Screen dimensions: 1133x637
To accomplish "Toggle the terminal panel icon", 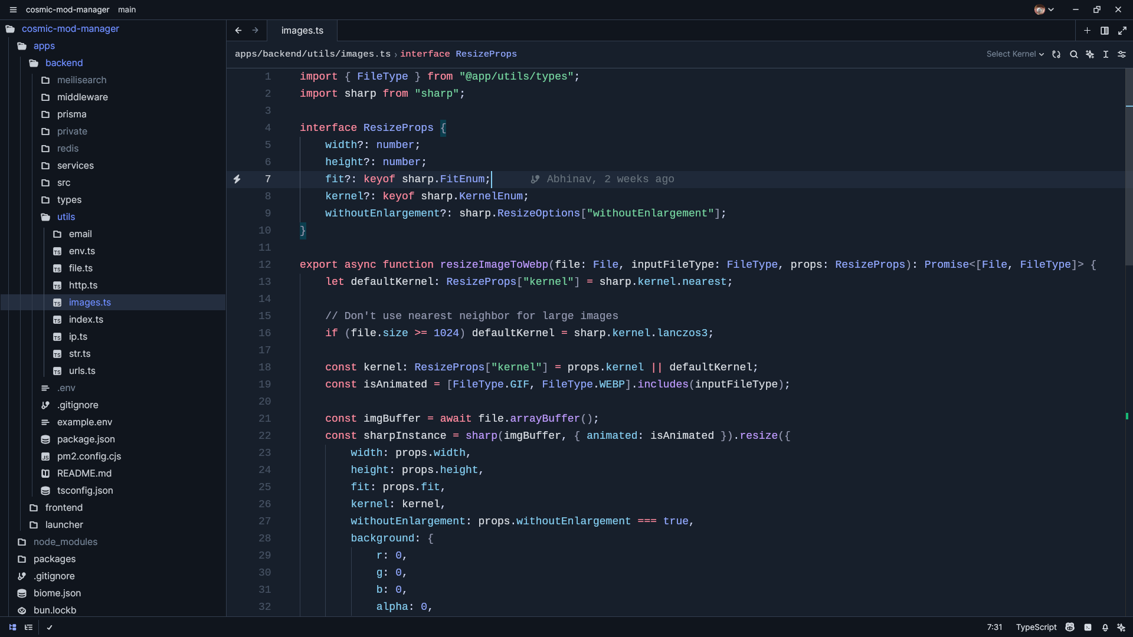I will (x=1088, y=627).
